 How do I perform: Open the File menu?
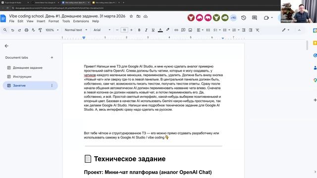click(x=12, y=21)
